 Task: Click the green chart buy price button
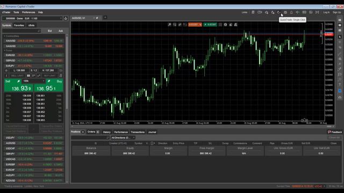(x=210, y=25)
